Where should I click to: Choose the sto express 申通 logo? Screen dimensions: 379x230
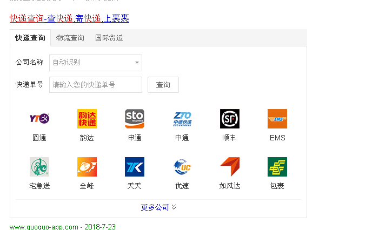pos(135,118)
